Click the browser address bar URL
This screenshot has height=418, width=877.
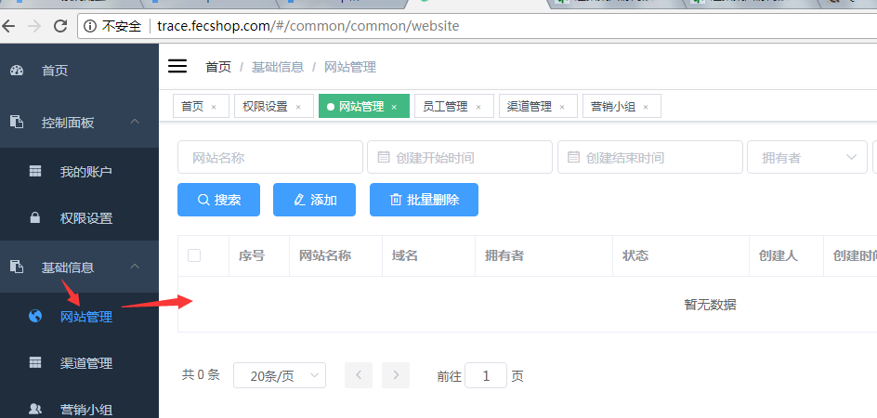(308, 26)
